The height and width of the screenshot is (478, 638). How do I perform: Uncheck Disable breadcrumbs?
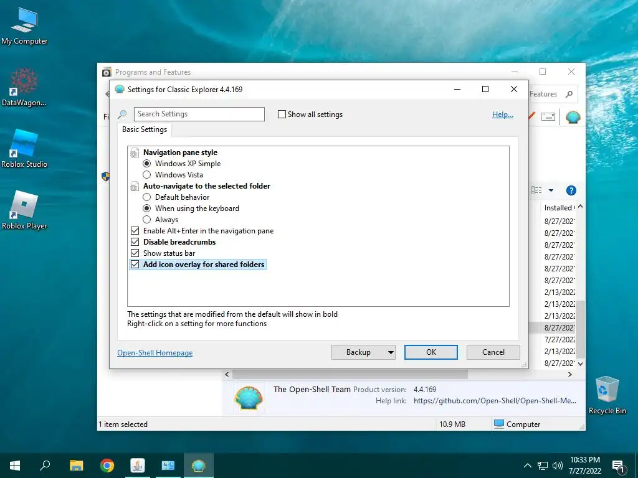click(x=135, y=242)
